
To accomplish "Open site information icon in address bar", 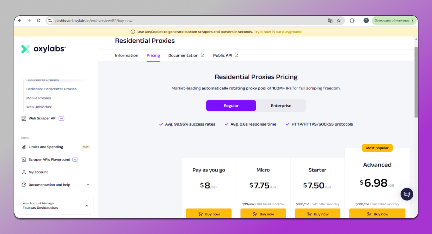I will click(x=50, y=21).
